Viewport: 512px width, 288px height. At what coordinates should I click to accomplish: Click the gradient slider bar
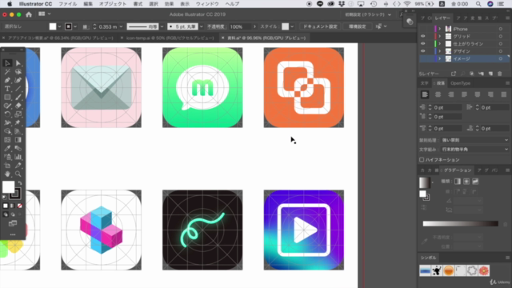[461, 224]
